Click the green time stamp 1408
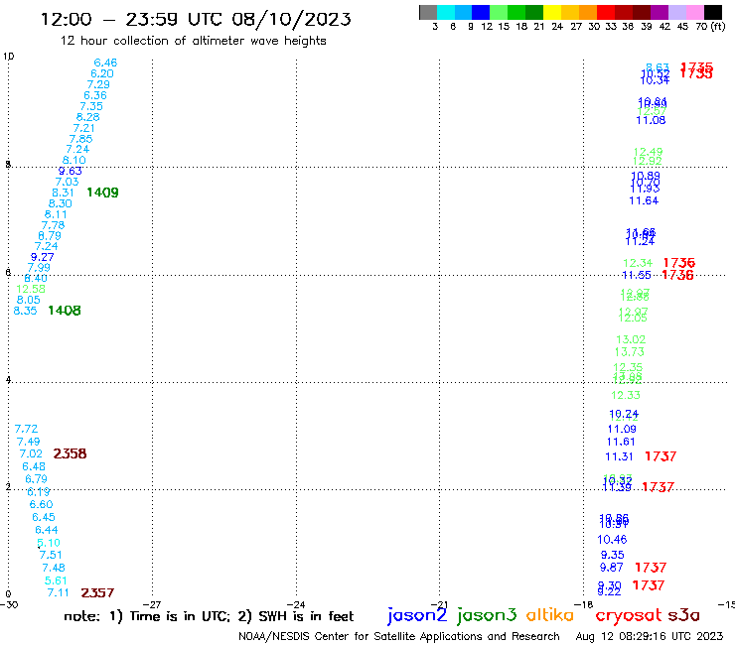735x645 pixels. pos(65,311)
